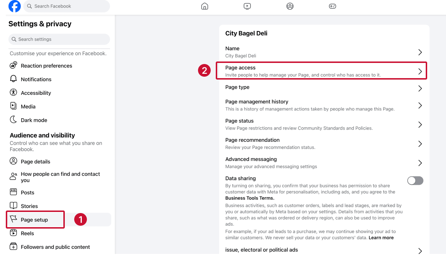The height and width of the screenshot is (255, 446).
Task: Open Page status row title
Action: pyautogui.click(x=239, y=121)
